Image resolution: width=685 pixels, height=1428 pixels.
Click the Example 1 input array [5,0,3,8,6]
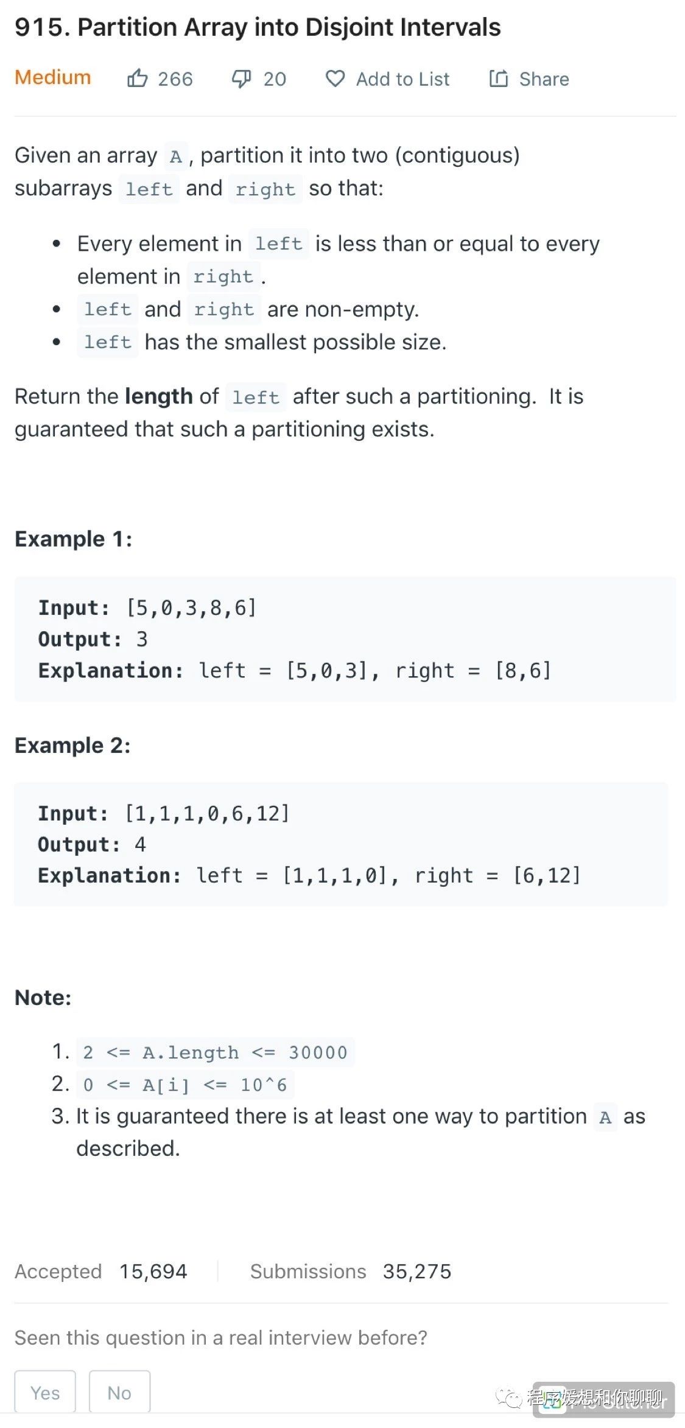(x=191, y=607)
